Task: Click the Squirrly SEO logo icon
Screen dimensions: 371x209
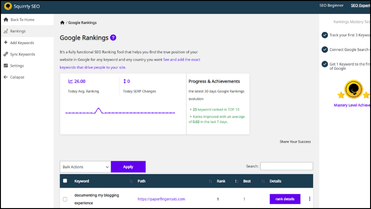Action: coord(8,6)
